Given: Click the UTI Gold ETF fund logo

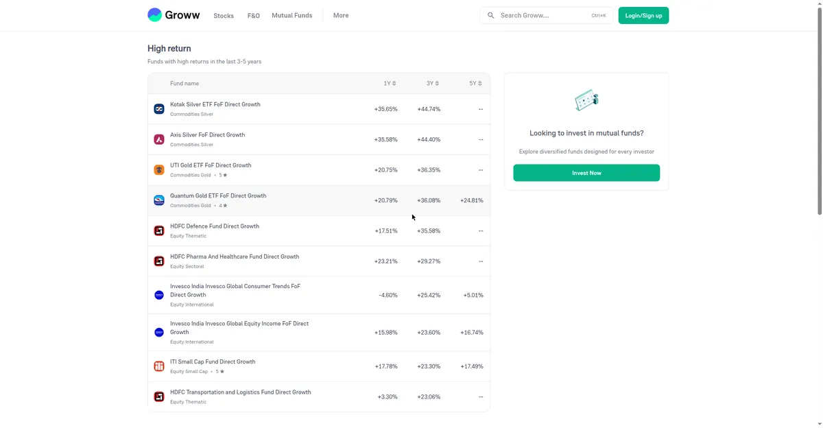Looking at the screenshot, I should [x=159, y=170].
